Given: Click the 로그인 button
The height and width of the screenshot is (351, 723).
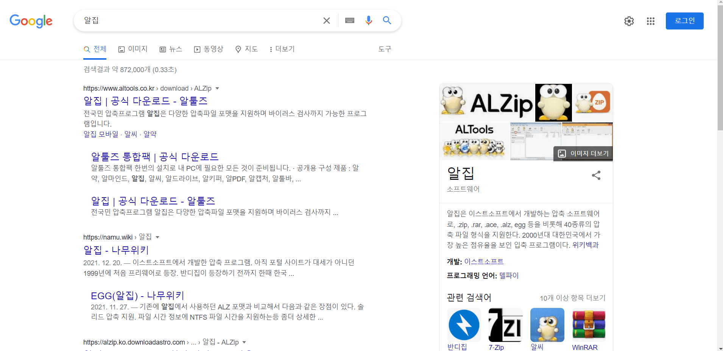Looking at the screenshot, I should click(x=684, y=21).
